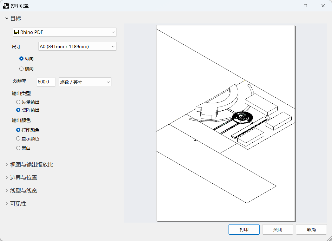Open the 点数 / 英寸 resolution unit dropdown

[x=85, y=82]
